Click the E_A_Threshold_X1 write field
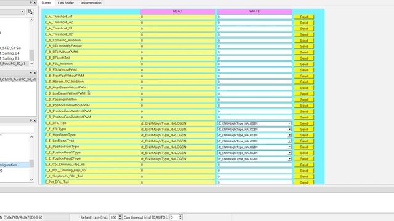Image resolution: width=394 pixels, height=221 pixels. 254,29
